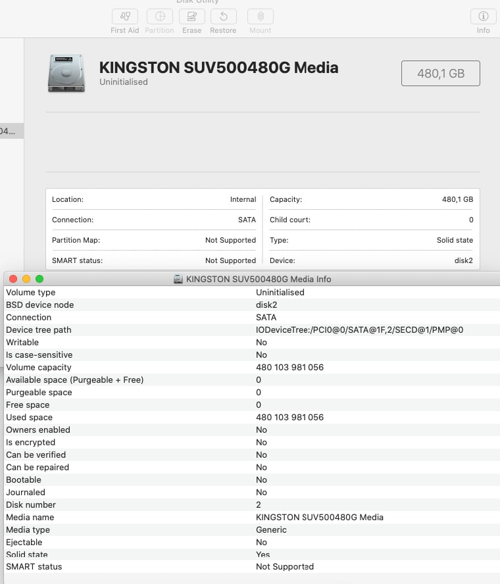Select the Solid state Yes row
This screenshot has width=500, height=584.
click(x=252, y=554)
